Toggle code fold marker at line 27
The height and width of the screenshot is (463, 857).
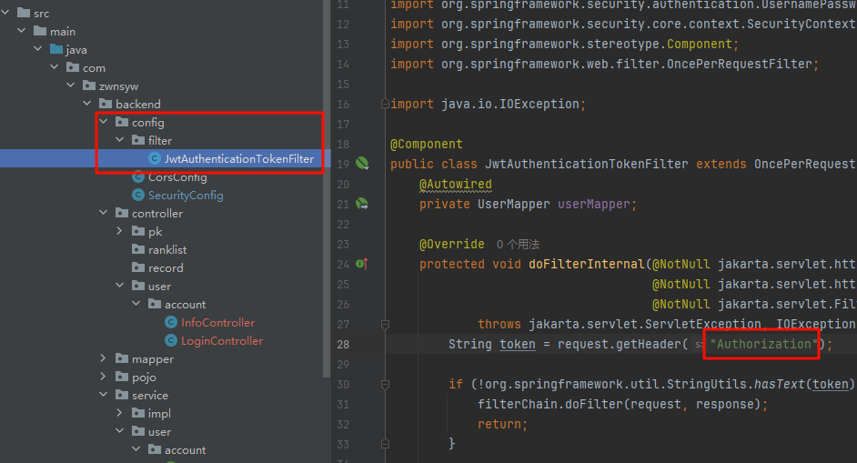click(385, 325)
